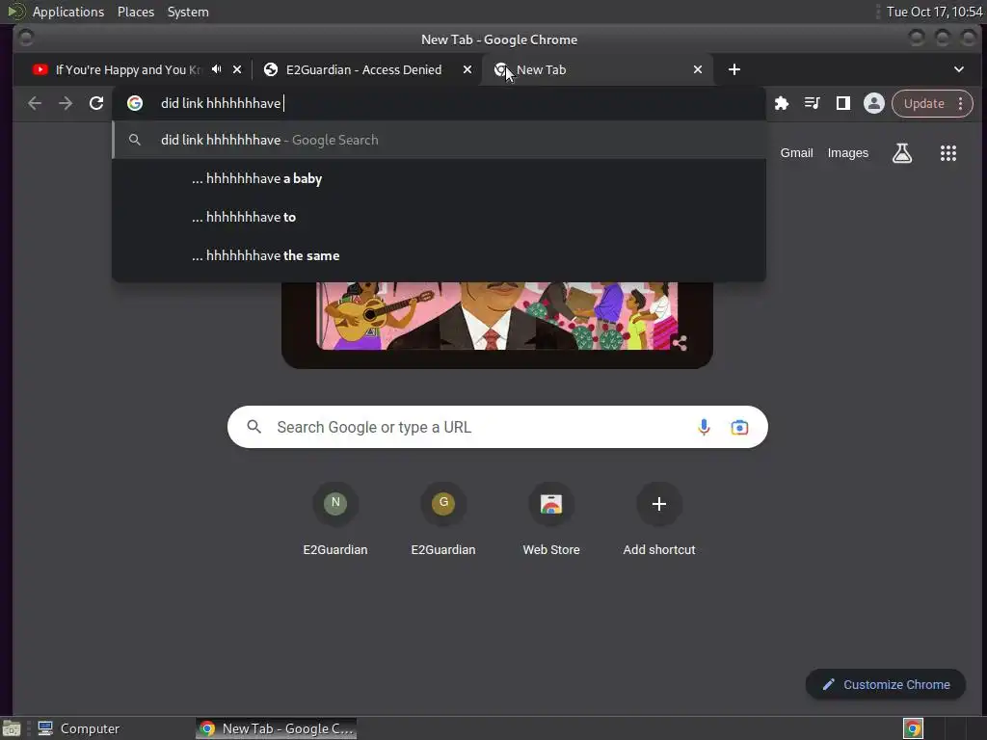987x740 pixels.
Task: Reload the current page
Action: [x=96, y=103]
